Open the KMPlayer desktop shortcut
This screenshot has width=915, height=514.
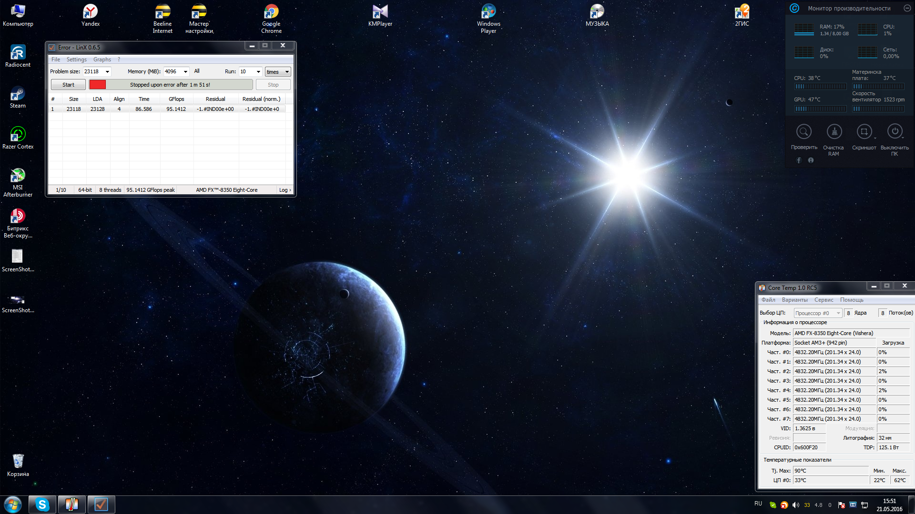[380, 12]
